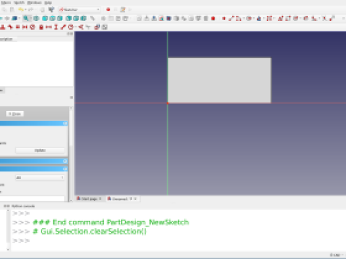Image resolution: width=346 pixels, height=259 pixels.
Task: Click the Update button
Action: tap(40, 151)
